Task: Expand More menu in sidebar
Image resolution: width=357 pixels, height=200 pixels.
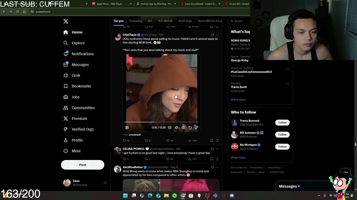Action: tap(72, 151)
